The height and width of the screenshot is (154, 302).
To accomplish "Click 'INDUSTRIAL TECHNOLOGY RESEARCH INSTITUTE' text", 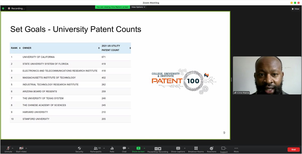I will tap(51, 85).
